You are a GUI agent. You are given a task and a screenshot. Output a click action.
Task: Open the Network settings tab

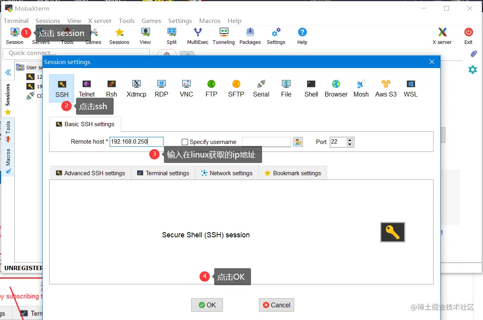click(226, 173)
